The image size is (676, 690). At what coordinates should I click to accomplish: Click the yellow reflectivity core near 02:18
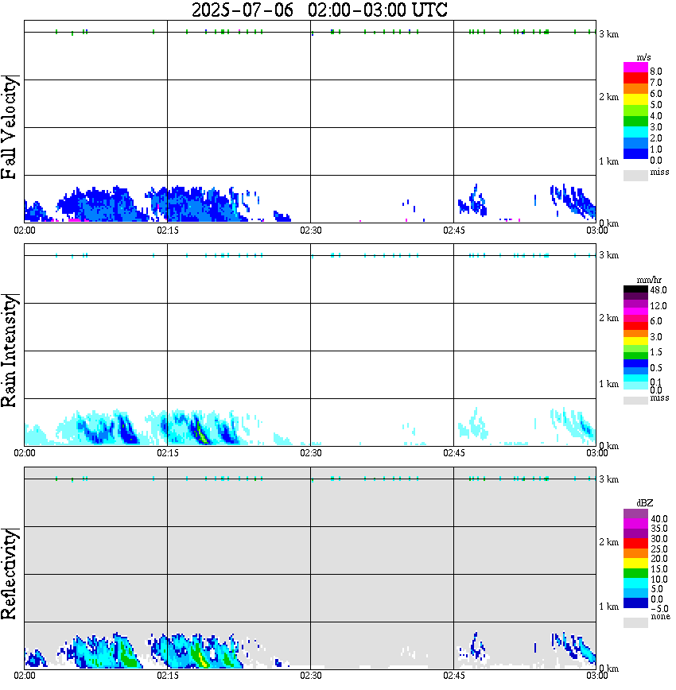[202, 658]
